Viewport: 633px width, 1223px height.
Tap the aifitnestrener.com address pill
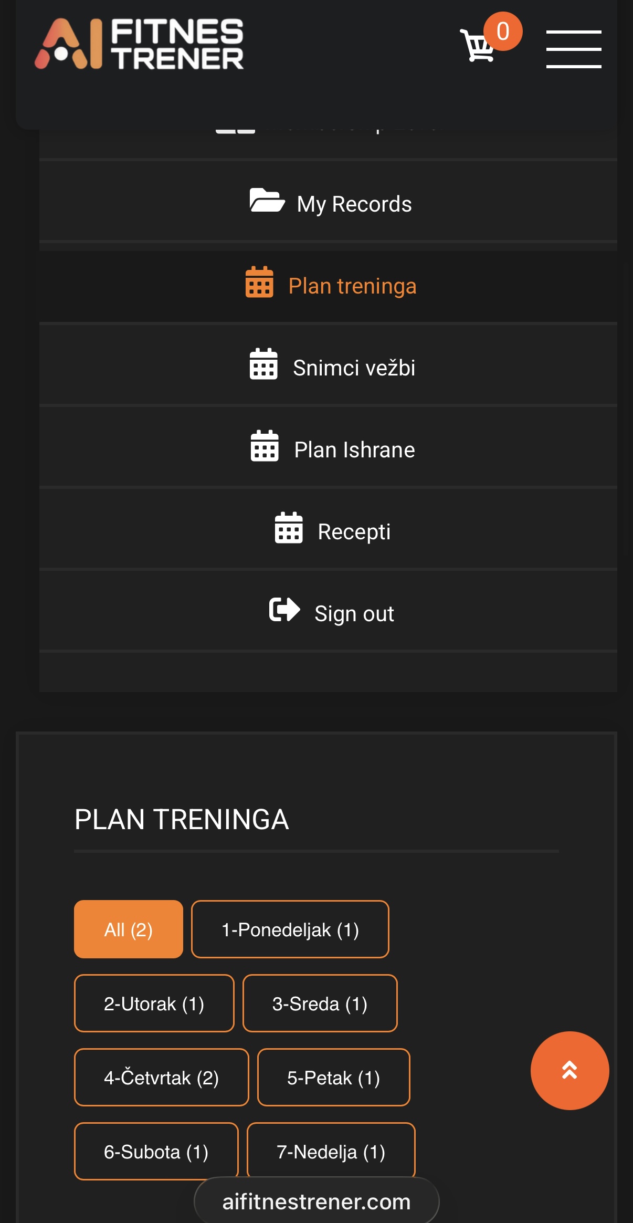316,1200
